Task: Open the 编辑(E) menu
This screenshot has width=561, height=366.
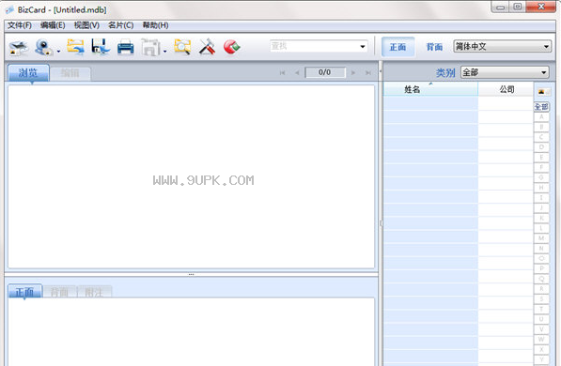Action: click(53, 25)
